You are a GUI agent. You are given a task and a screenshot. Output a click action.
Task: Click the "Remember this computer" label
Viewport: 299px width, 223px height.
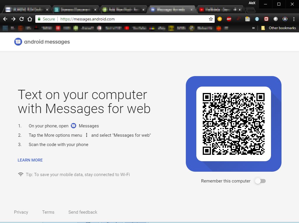(225, 181)
